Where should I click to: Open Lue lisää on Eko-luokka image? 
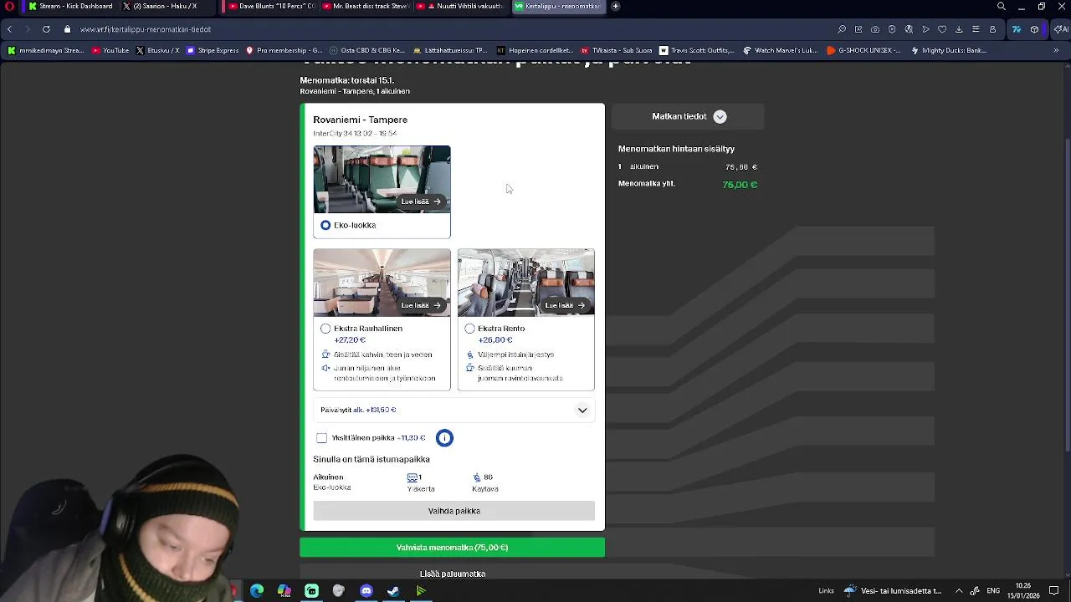(x=421, y=202)
